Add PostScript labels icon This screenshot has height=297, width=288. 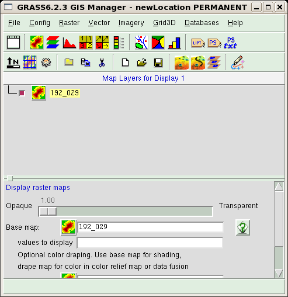214,43
